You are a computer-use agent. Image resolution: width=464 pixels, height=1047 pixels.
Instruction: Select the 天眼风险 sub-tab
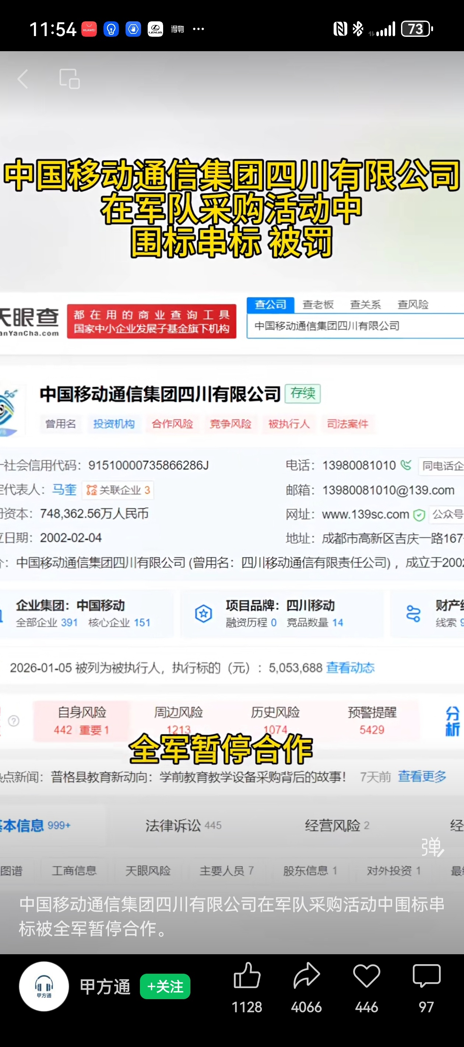[x=148, y=870]
